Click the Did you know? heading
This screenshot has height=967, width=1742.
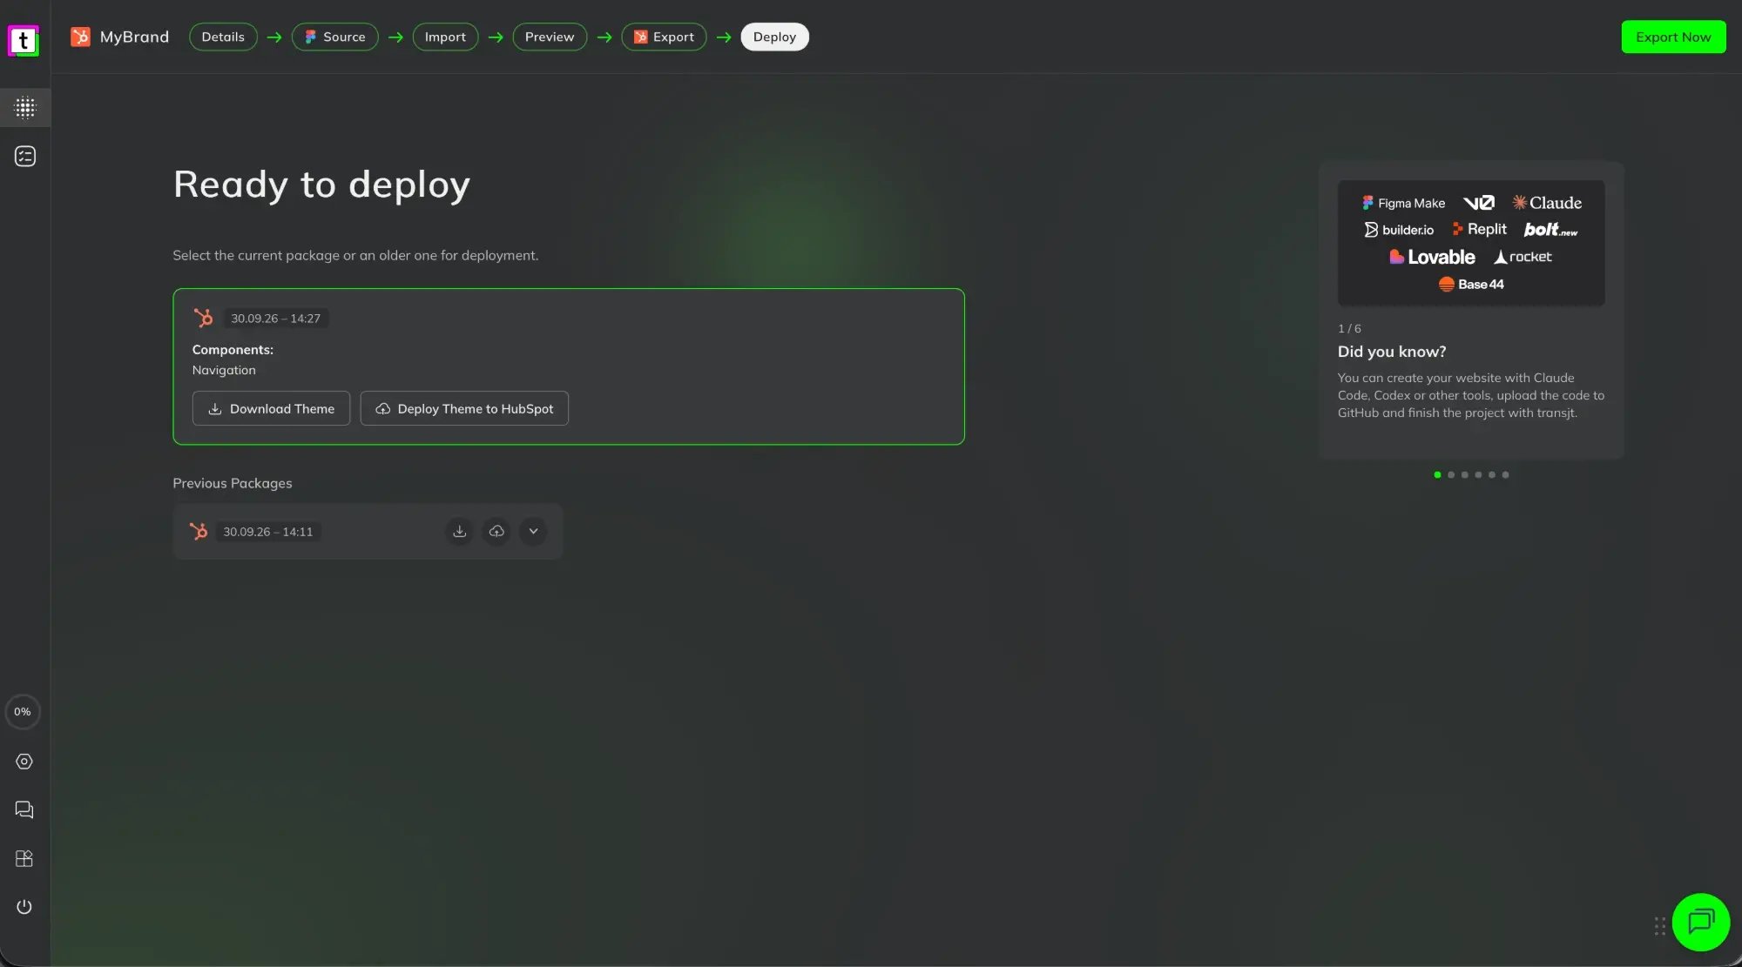(1392, 352)
